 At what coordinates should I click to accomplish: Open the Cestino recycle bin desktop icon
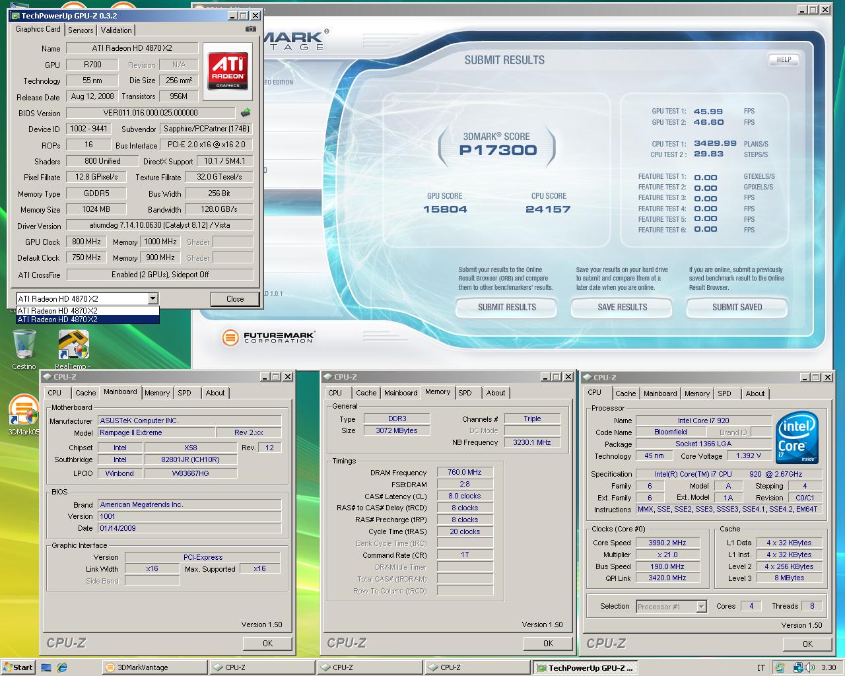pos(24,349)
